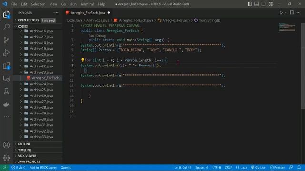This screenshot has height=171, width=305.
Task: Open the Go menu
Action: point(63,4)
